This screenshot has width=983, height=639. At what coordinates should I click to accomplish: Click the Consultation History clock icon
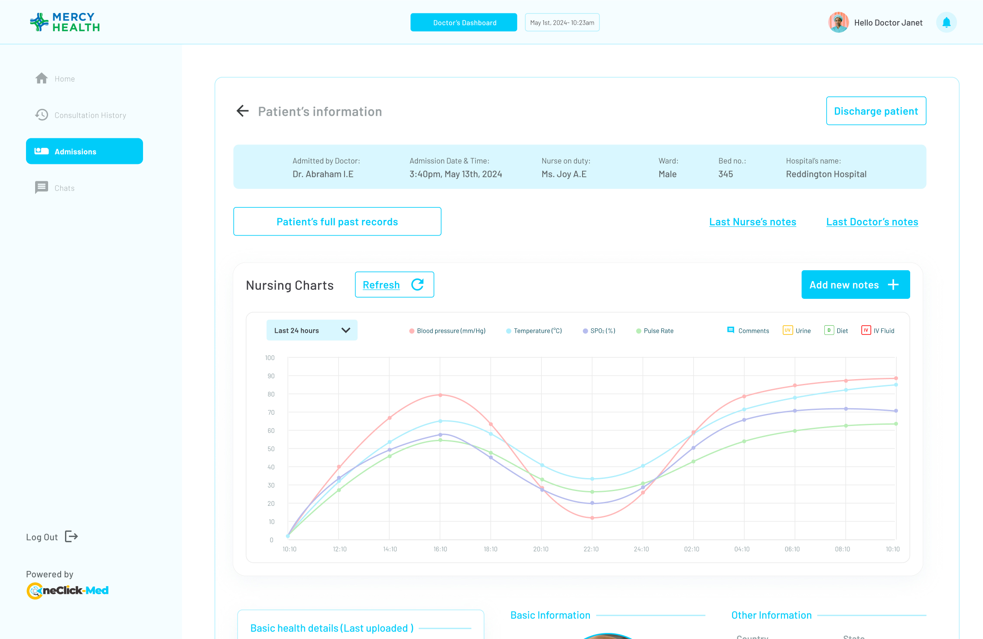[42, 115]
